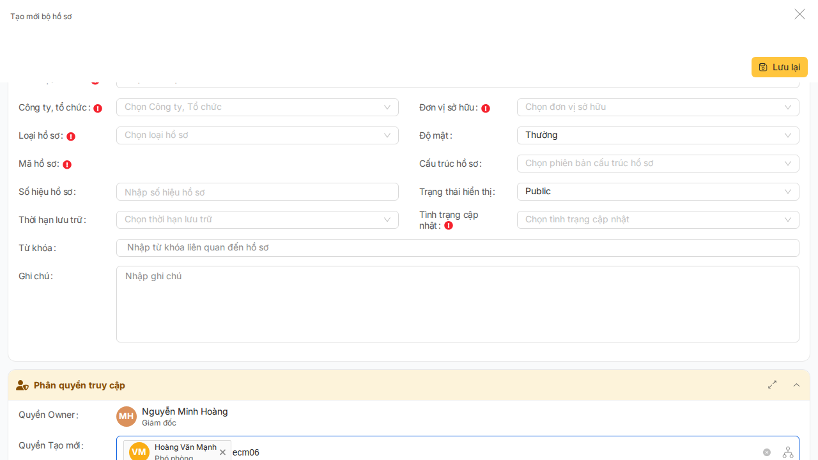
Task: Open the Đơn vị sở hữu dropdown
Action: click(658, 107)
